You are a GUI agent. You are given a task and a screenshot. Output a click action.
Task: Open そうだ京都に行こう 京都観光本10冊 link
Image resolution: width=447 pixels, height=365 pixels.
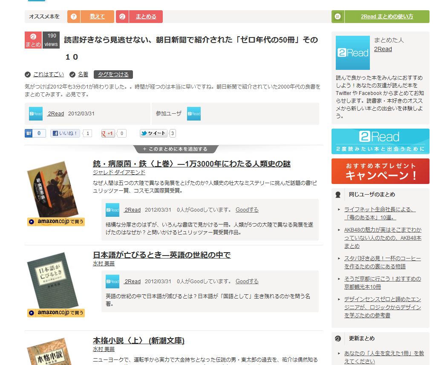tap(382, 283)
